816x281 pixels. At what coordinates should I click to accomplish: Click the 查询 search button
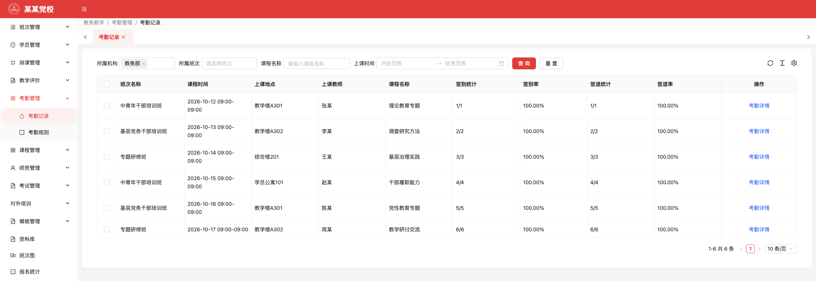click(524, 63)
